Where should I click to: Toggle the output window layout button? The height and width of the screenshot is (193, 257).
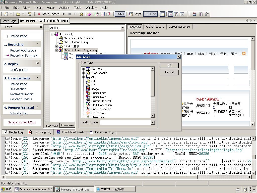(163, 14)
